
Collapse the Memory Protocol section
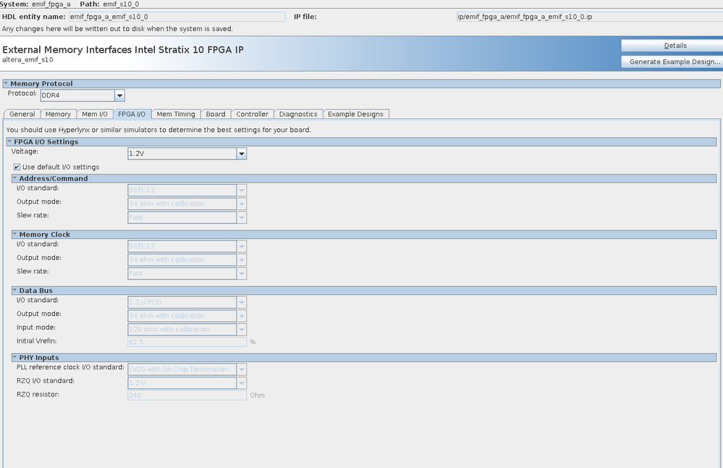point(6,83)
